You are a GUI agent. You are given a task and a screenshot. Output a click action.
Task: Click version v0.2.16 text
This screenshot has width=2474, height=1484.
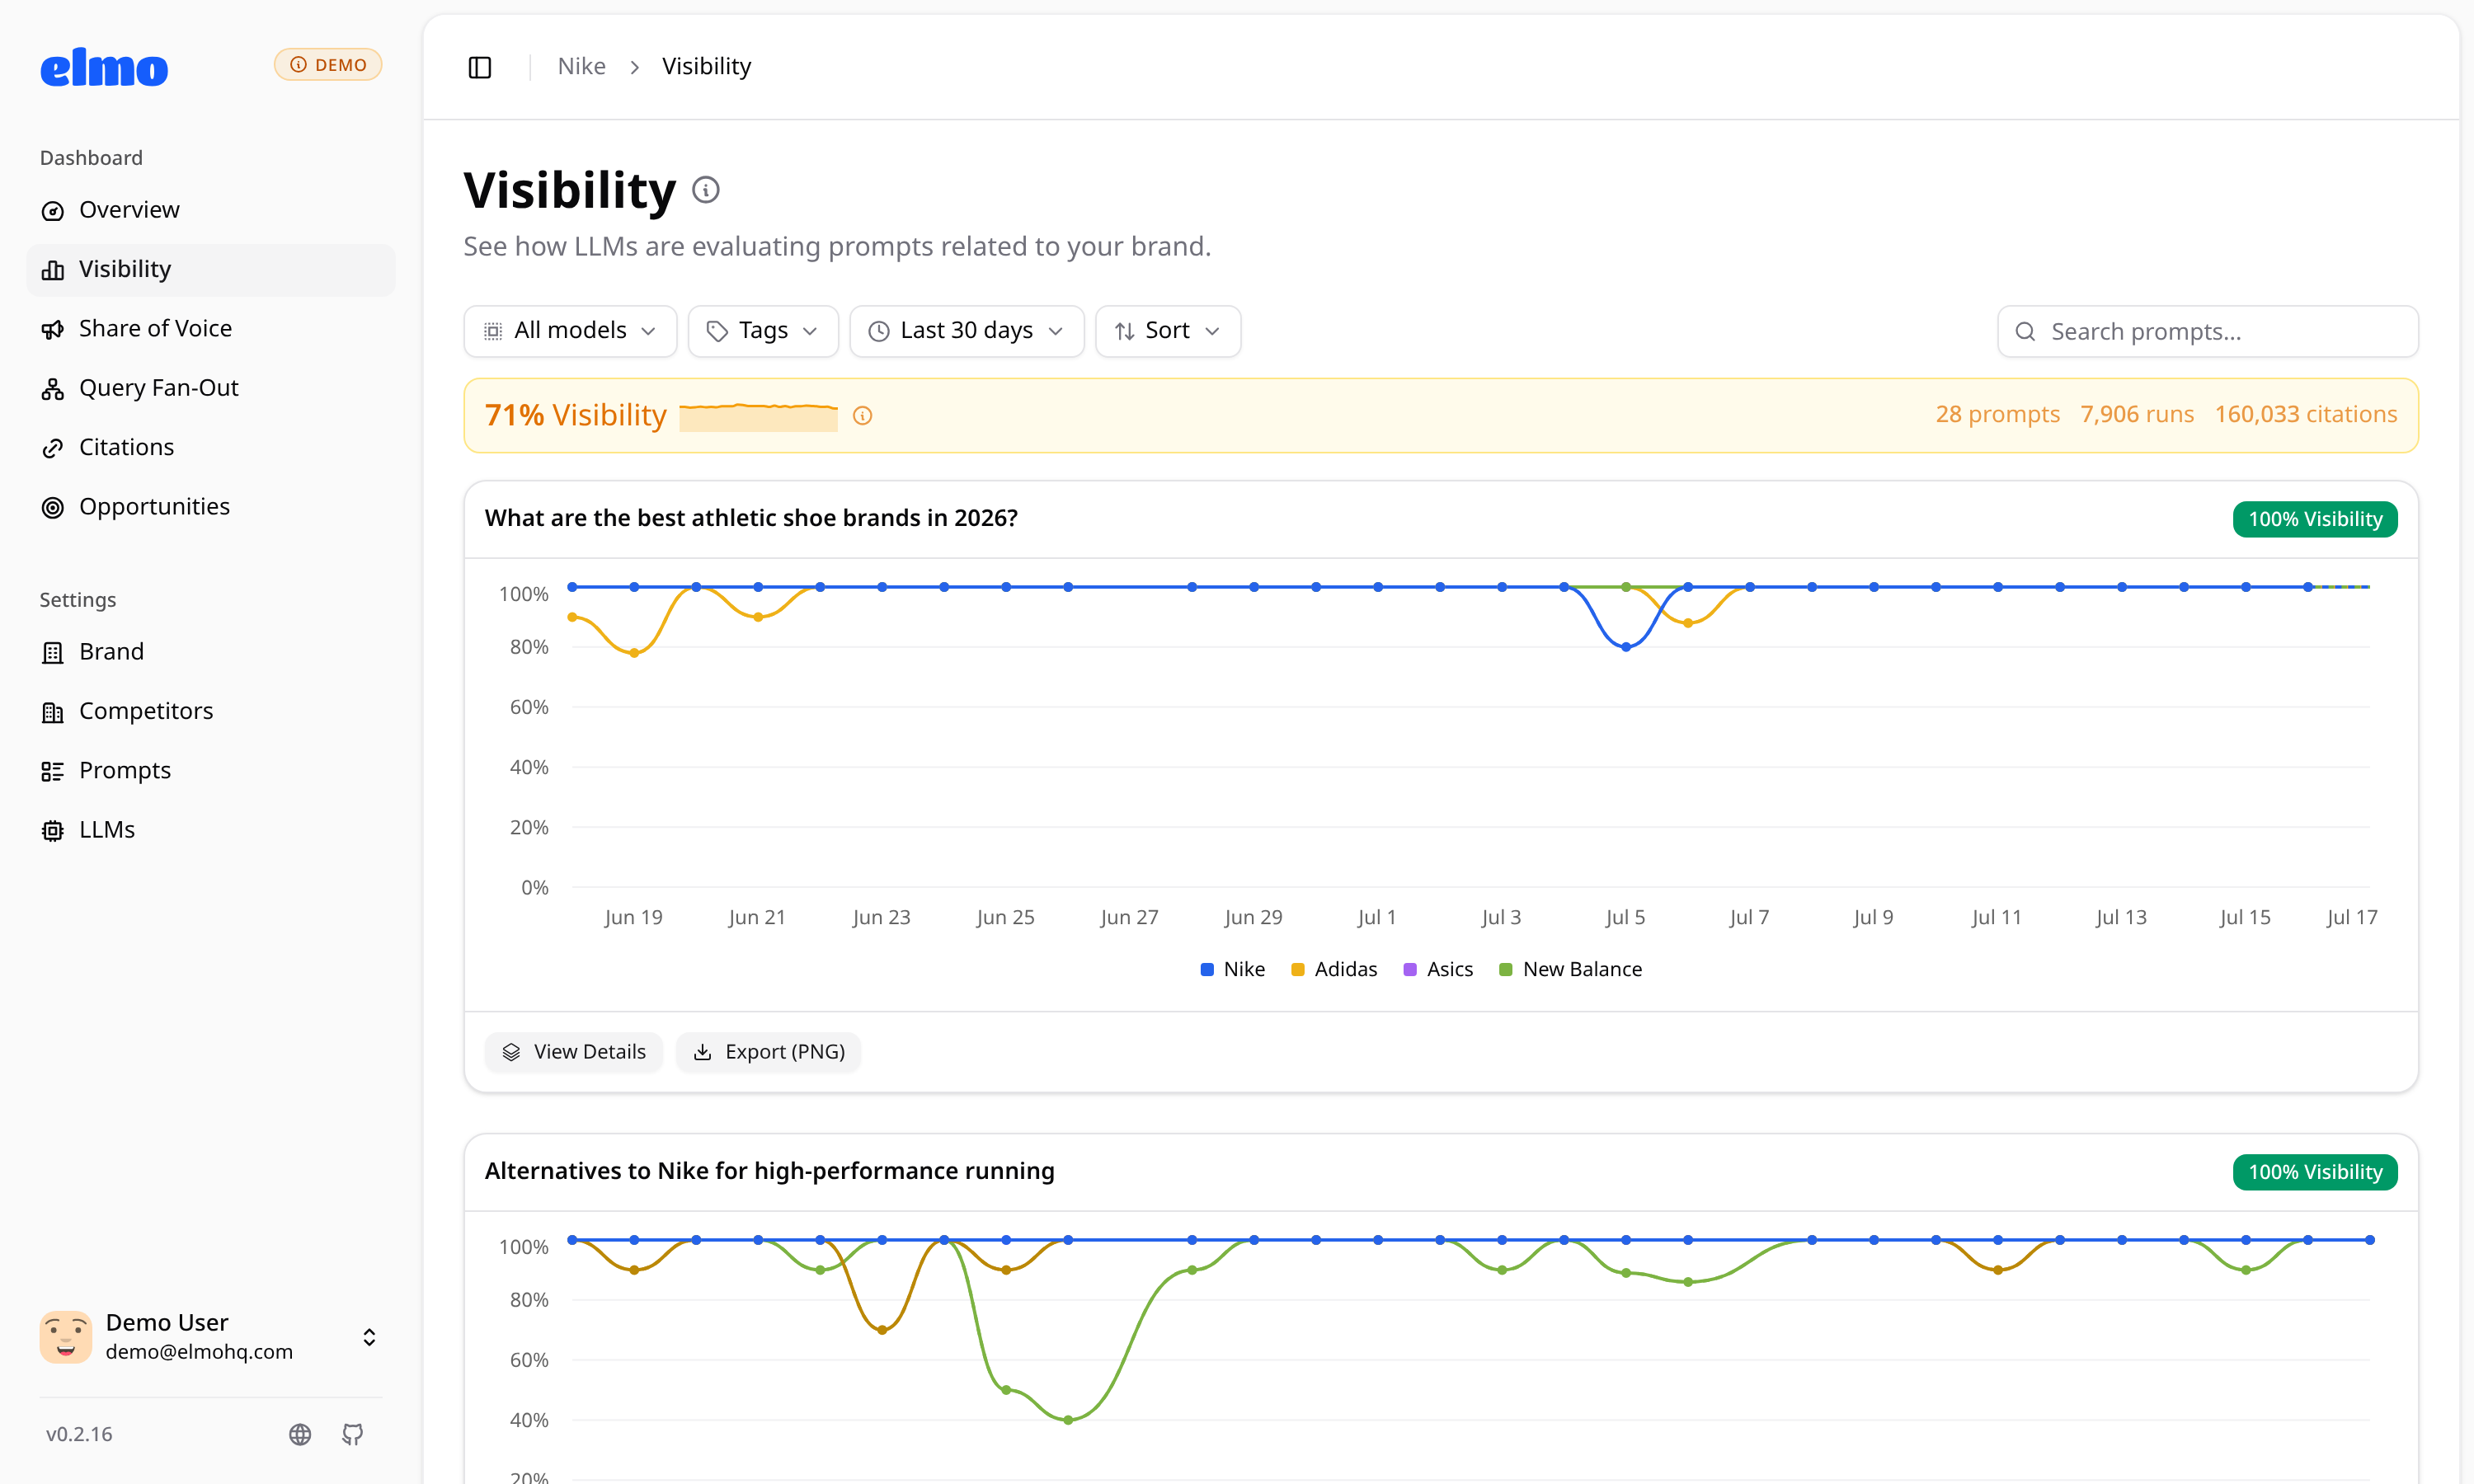click(x=79, y=1434)
